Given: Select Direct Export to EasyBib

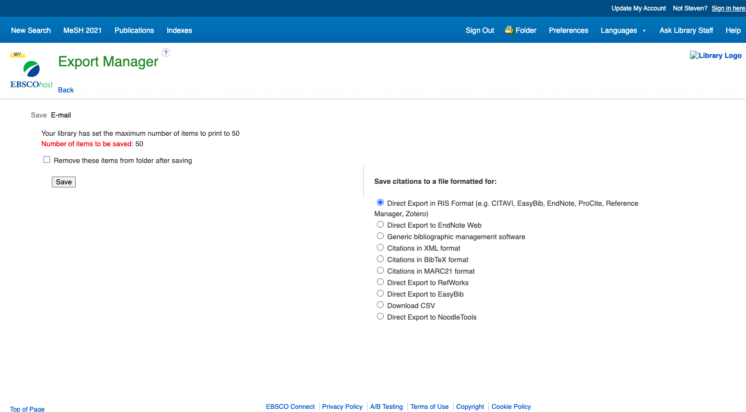Looking at the screenshot, I should tap(380, 293).
